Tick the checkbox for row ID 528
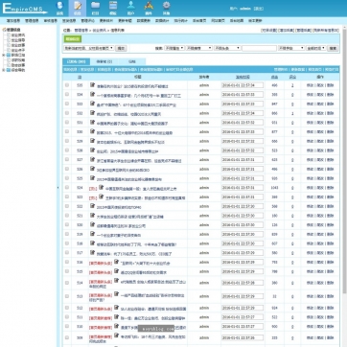Viewport: 347px width, 347px height. pyautogui.click(x=67, y=150)
